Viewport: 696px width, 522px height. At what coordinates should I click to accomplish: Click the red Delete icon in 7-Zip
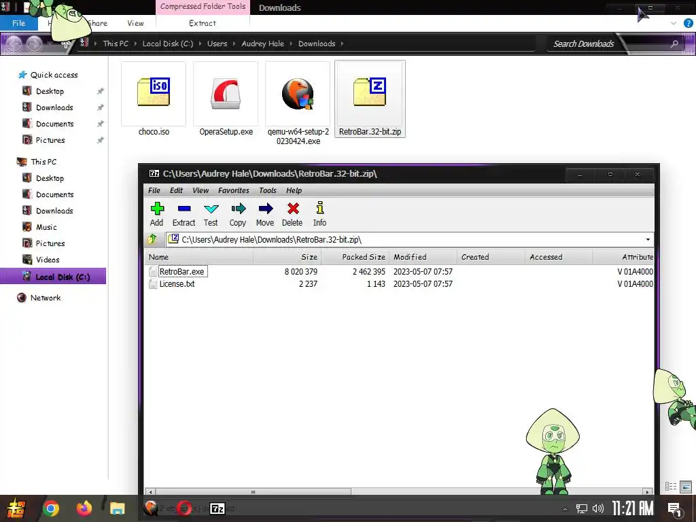(293, 208)
